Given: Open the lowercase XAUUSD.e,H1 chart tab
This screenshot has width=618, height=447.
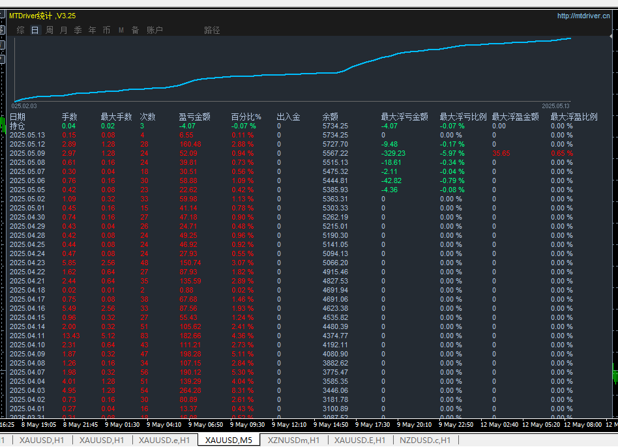Looking at the screenshot, I should click(x=164, y=440).
